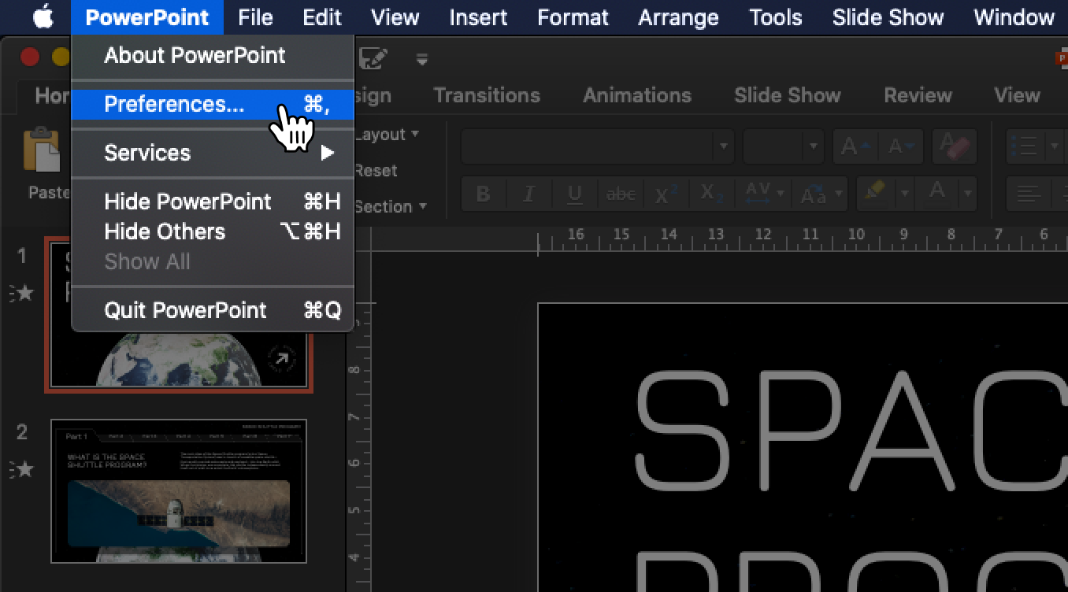Switch to the Review ribbon tab
The height and width of the screenshot is (592, 1068).
918,95
